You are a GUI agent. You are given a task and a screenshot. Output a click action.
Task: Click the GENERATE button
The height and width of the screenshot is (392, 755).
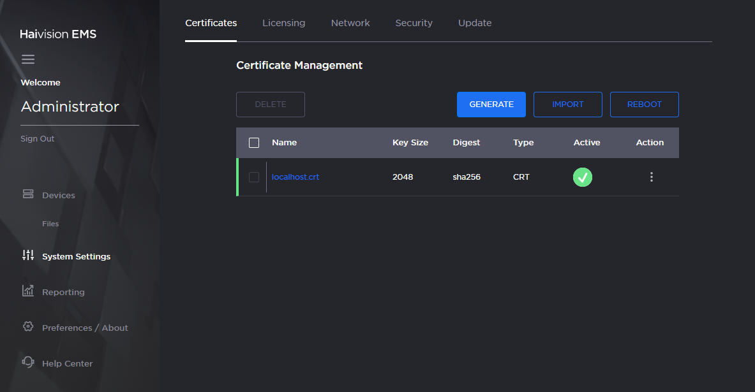point(491,104)
